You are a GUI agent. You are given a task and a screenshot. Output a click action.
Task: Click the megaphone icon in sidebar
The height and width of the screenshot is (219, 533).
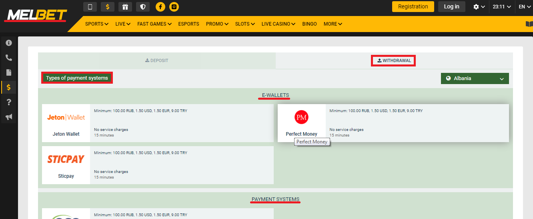[9, 117]
